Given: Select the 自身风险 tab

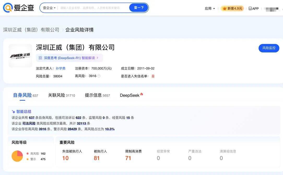Looking at the screenshot, I should pos(25,95).
